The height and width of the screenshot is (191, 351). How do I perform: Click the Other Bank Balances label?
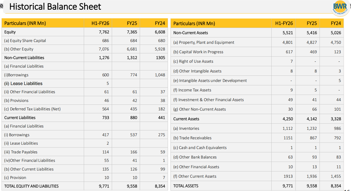click(195, 157)
